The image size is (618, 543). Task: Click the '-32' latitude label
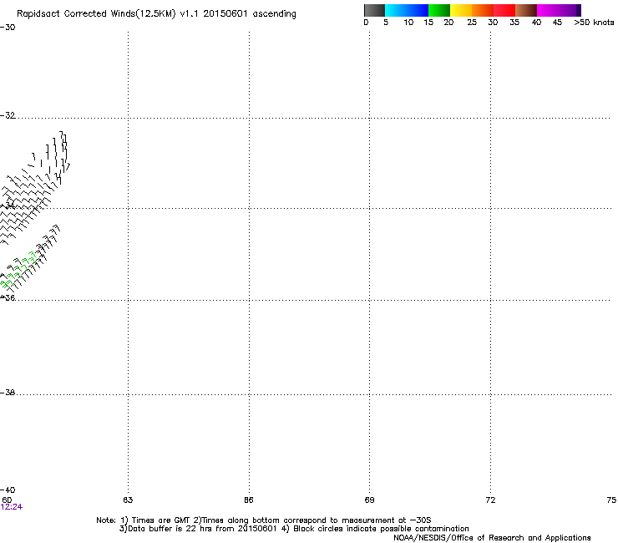[x=8, y=115]
